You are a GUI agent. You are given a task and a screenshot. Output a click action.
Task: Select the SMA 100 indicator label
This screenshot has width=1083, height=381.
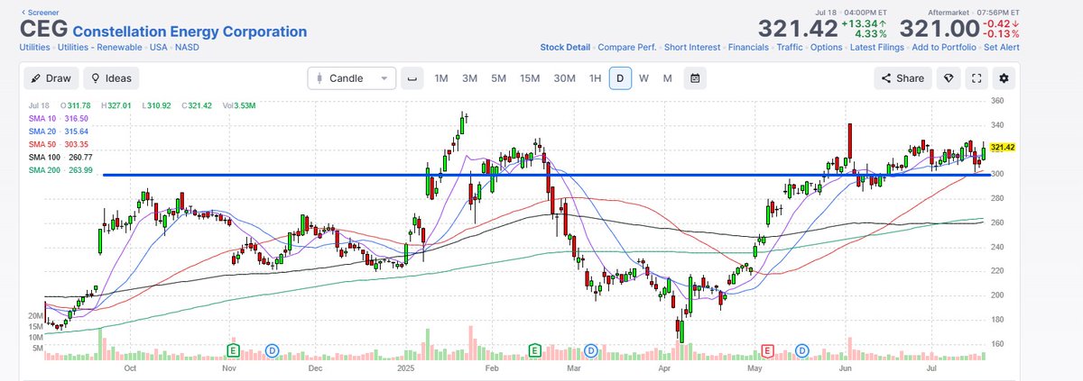pyautogui.click(x=61, y=158)
